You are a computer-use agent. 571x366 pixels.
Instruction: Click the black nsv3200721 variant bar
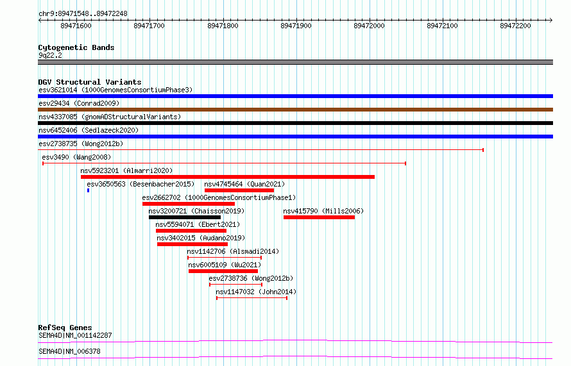(185, 217)
